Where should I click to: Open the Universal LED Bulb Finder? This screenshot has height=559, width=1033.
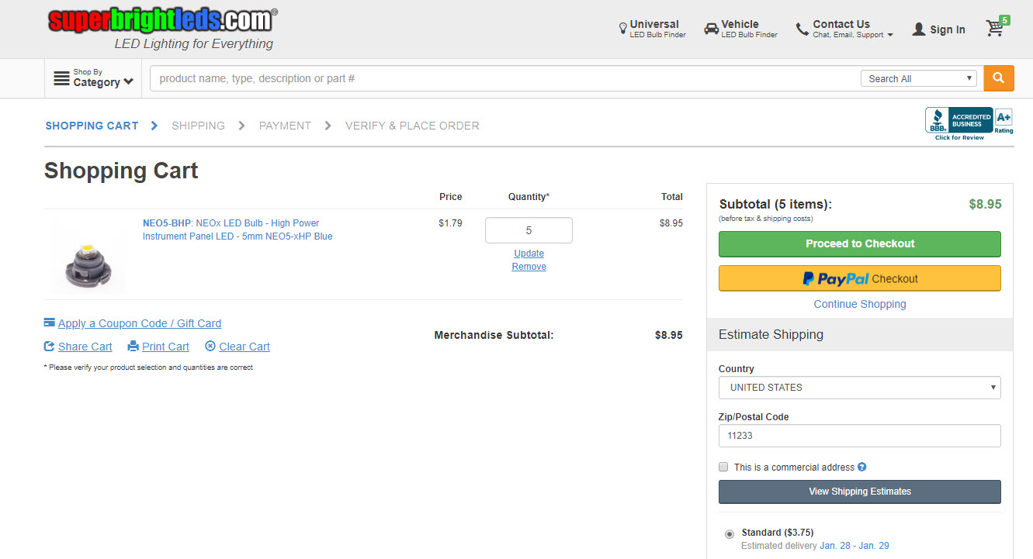pyautogui.click(x=652, y=29)
